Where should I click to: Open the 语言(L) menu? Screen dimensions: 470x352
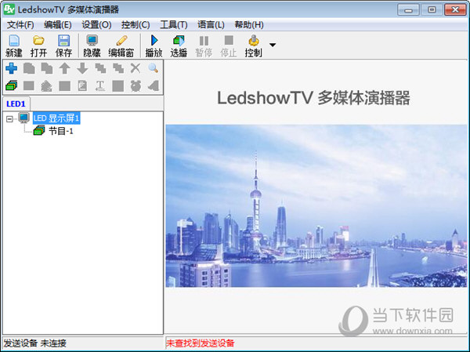click(x=211, y=25)
